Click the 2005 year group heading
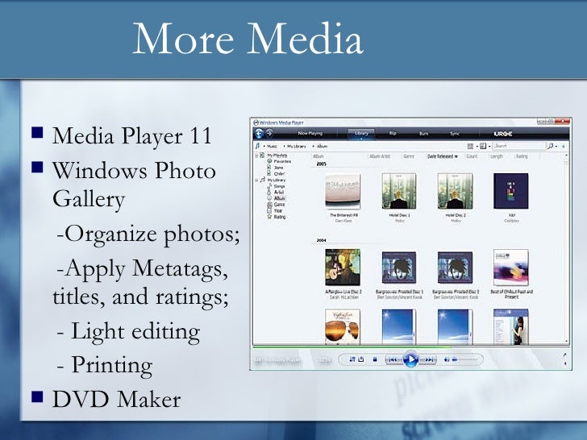587x440 pixels. pyautogui.click(x=321, y=164)
